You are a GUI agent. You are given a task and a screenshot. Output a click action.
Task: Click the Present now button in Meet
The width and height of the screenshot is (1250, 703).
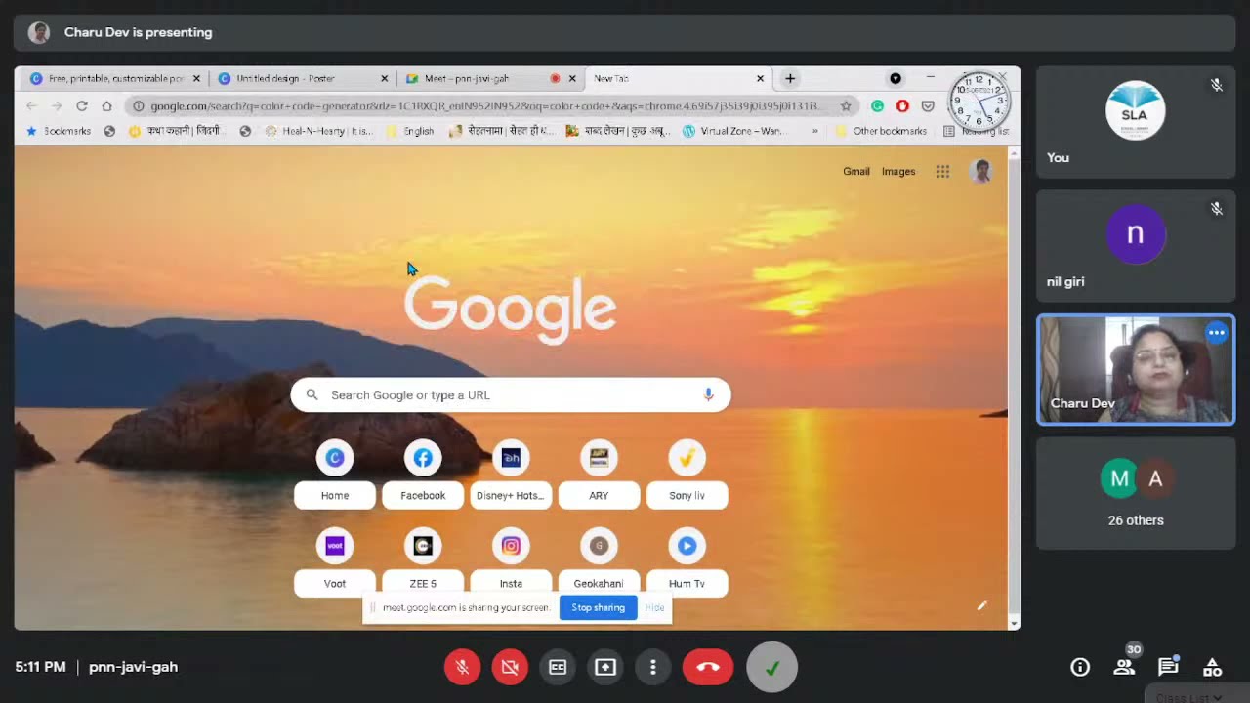pyautogui.click(x=605, y=667)
